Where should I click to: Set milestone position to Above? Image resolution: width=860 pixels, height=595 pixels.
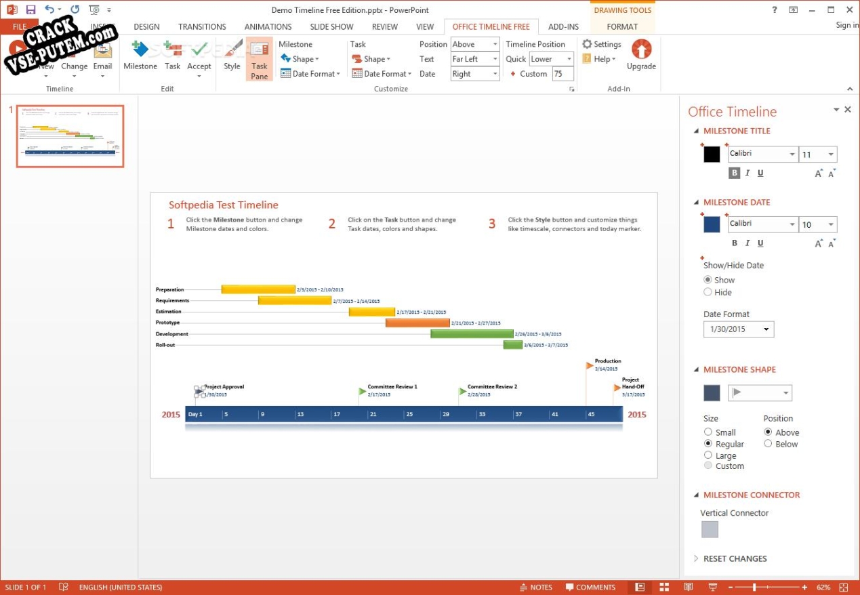[x=768, y=432]
